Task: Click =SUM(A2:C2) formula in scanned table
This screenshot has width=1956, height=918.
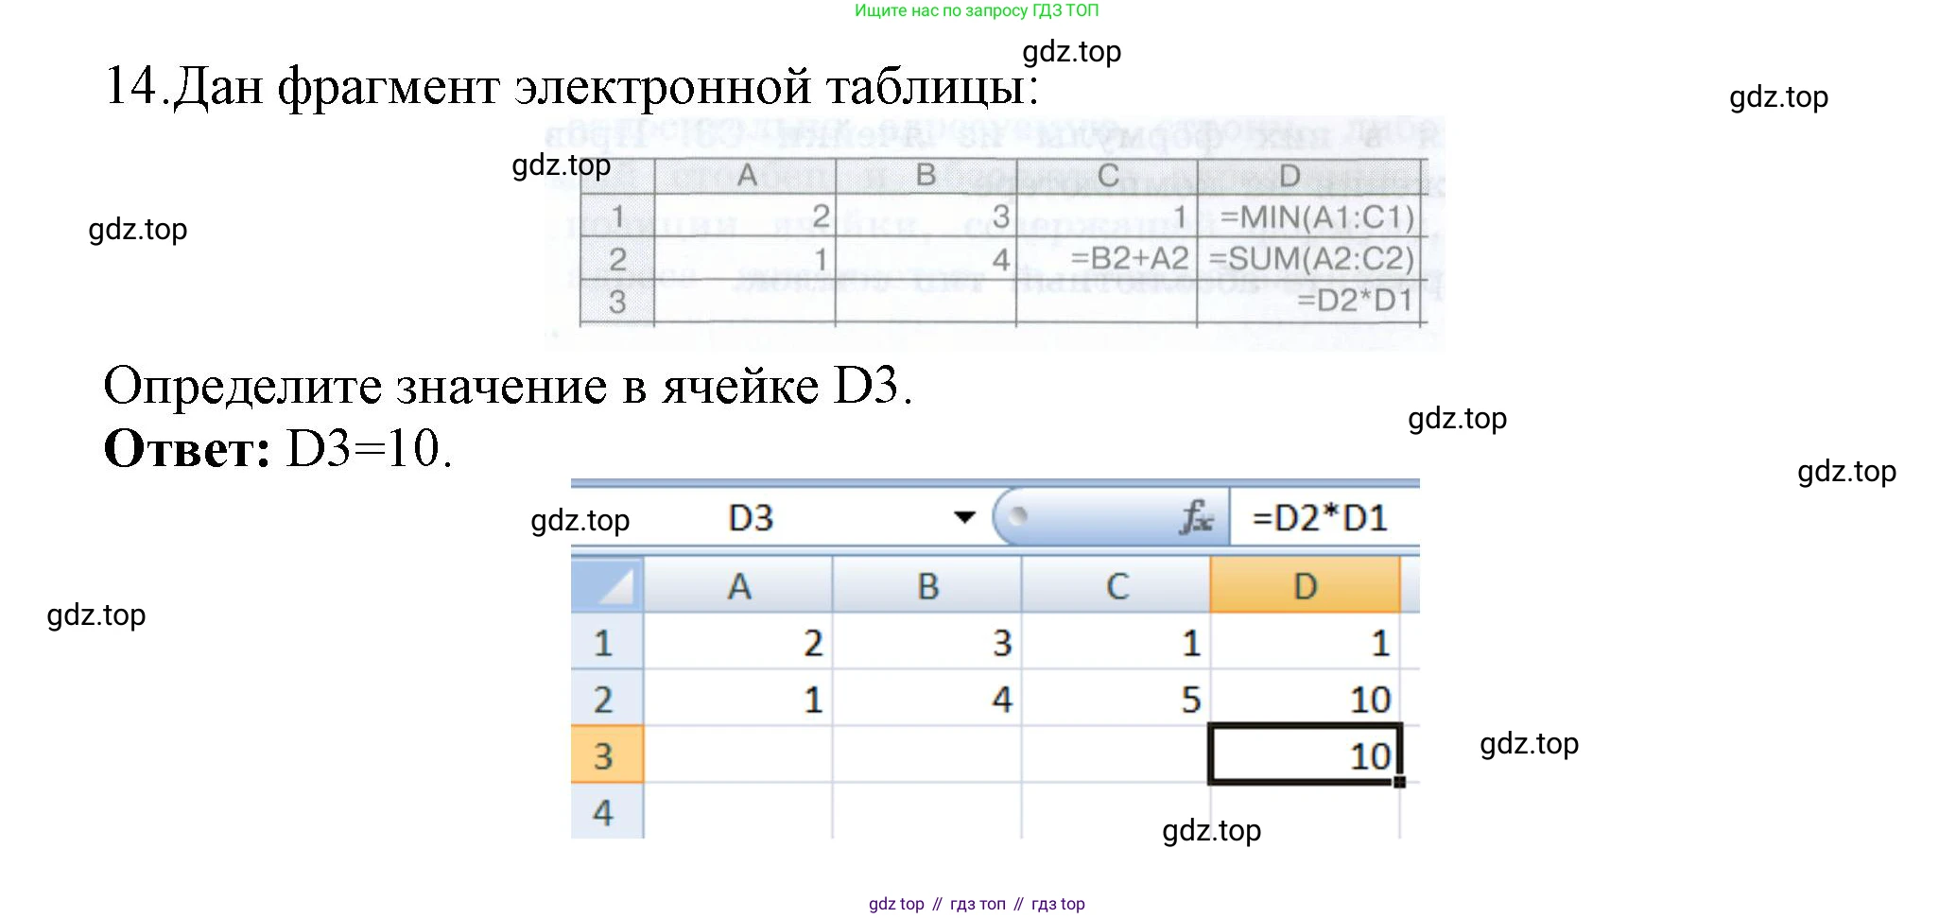Action: 1311,258
